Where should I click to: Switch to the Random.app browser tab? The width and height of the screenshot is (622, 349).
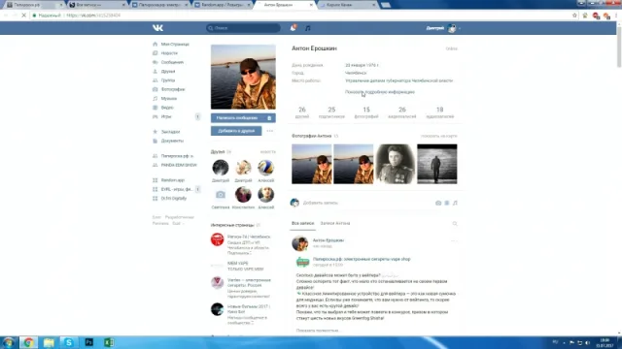pyautogui.click(x=223, y=5)
